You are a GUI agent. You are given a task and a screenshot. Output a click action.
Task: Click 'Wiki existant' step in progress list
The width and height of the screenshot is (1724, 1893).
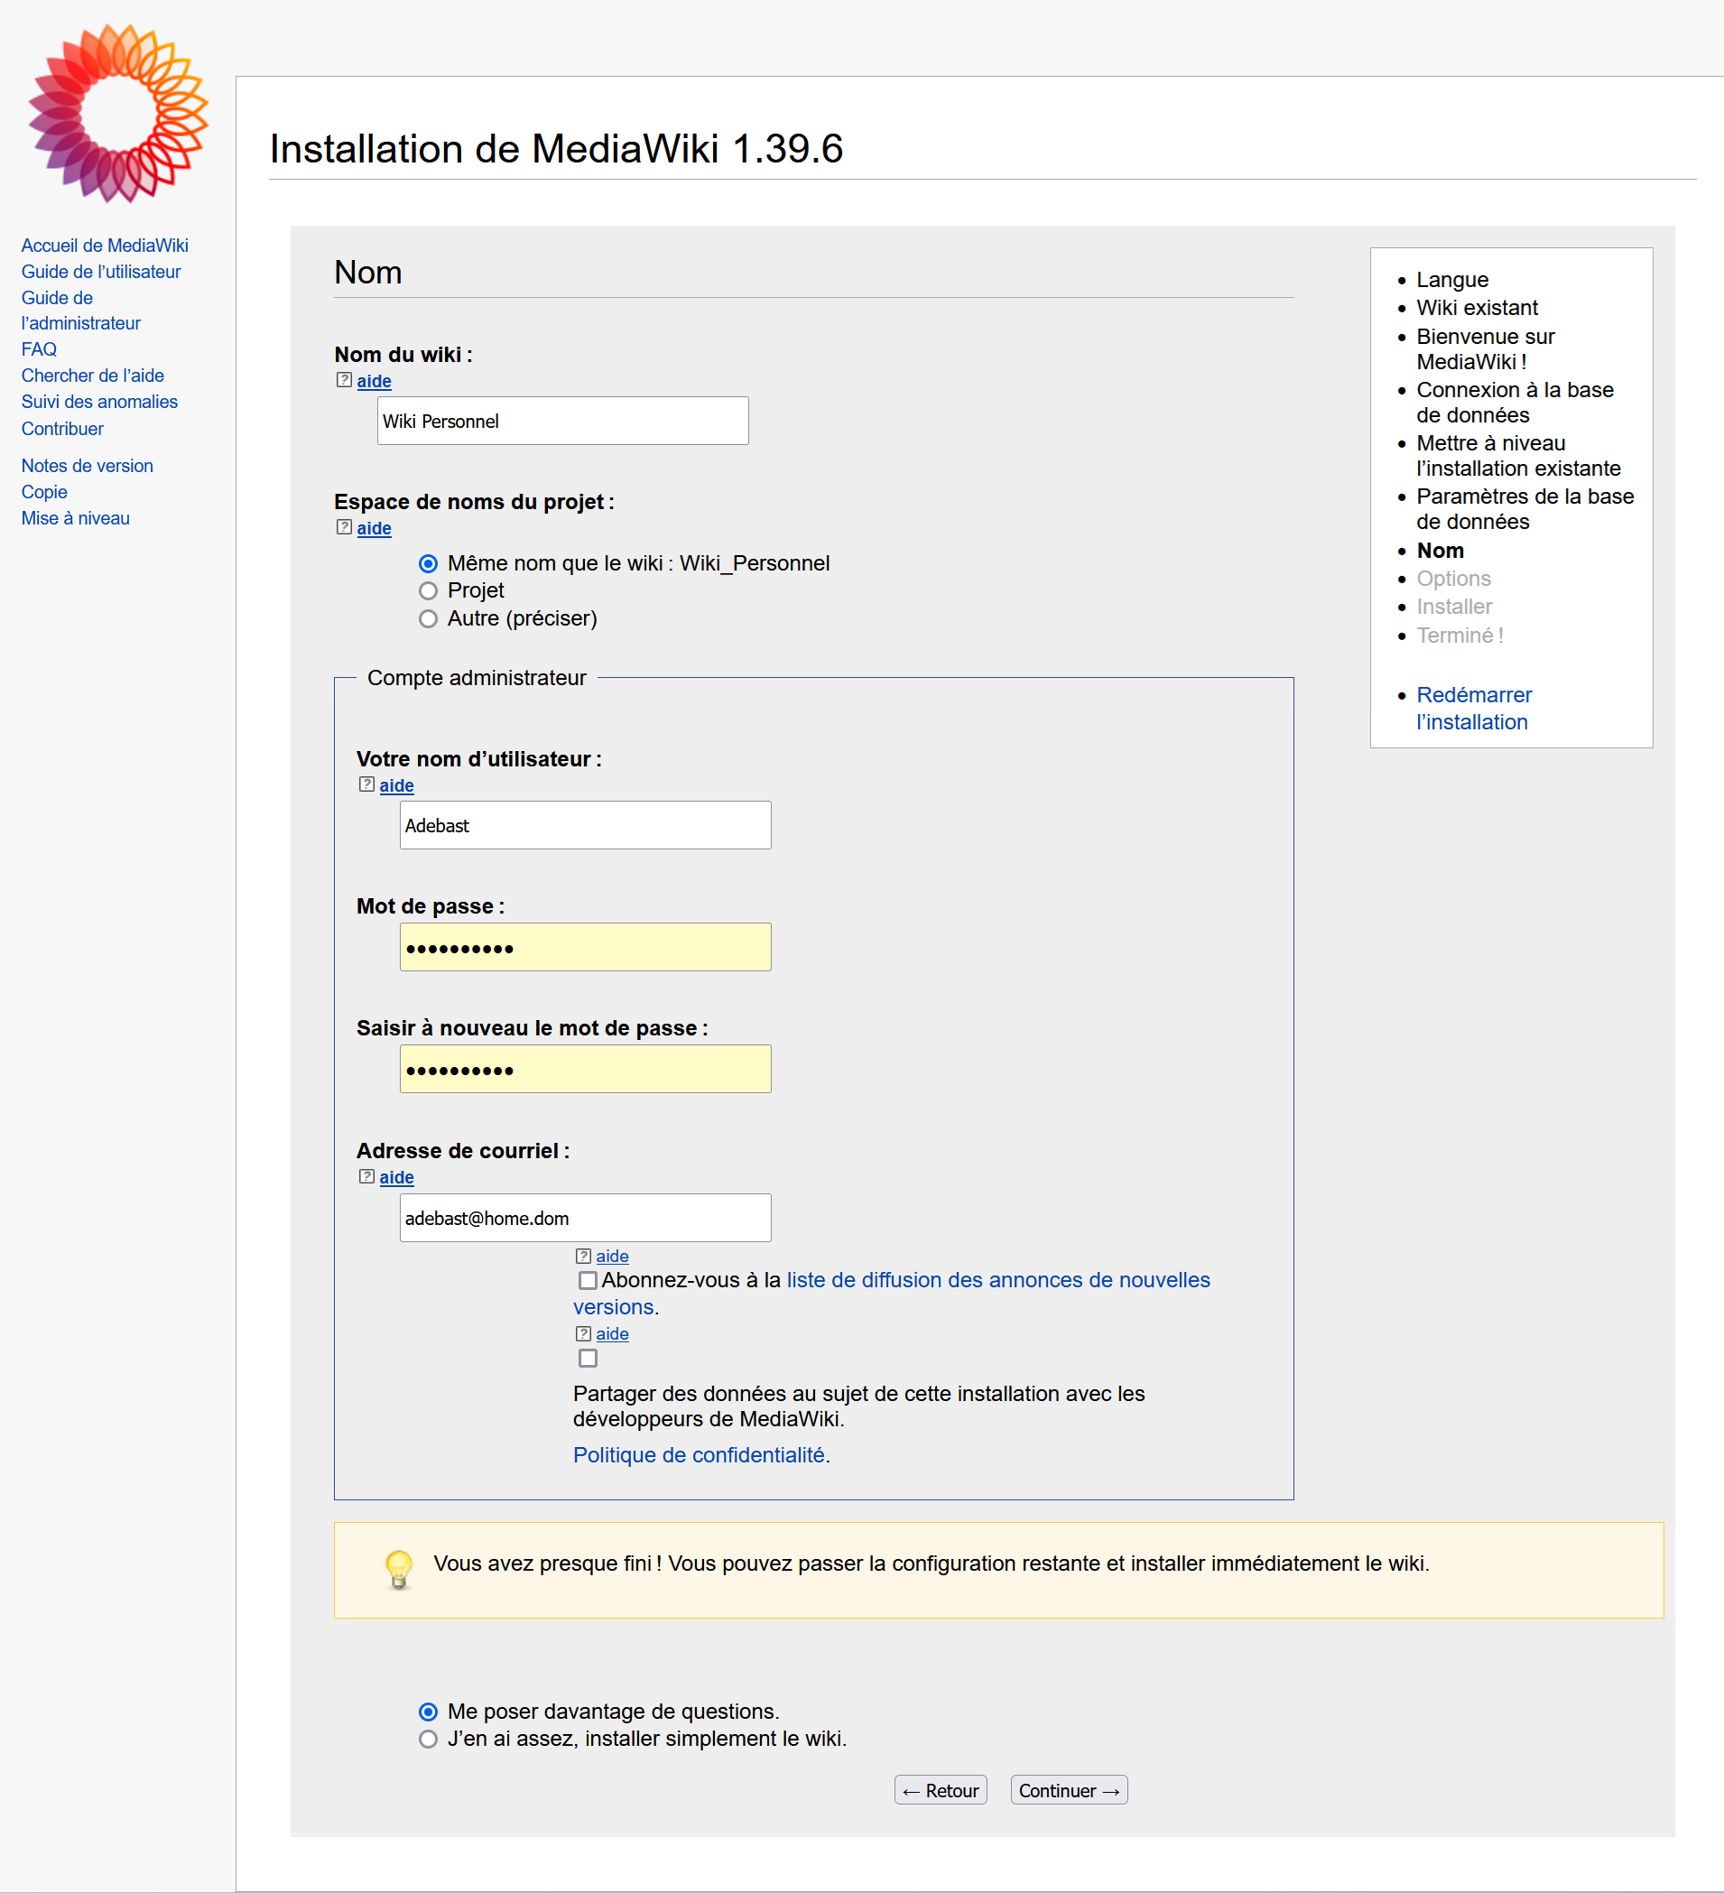[1477, 308]
